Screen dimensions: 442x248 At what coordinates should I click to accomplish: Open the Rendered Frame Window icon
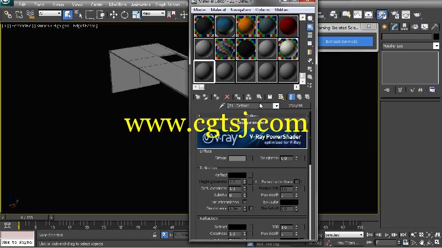click(406, 14)
